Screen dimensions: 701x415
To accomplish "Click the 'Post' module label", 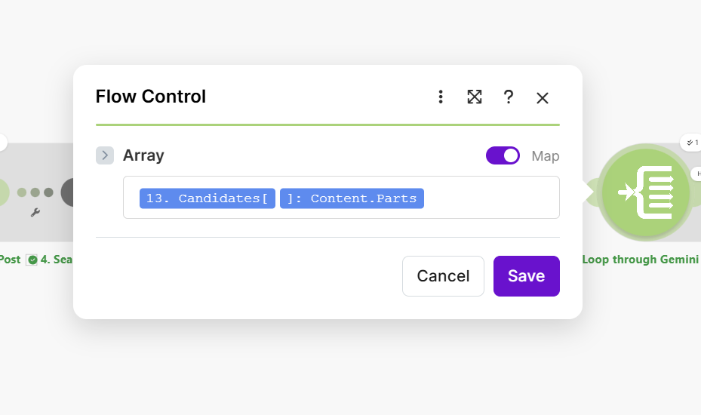I will [10, 260].
